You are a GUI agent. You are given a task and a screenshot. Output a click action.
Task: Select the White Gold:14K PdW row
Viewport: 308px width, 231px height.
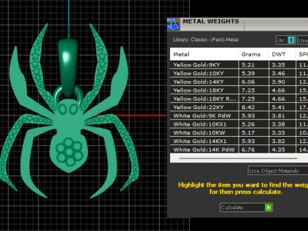click(239, 150)
